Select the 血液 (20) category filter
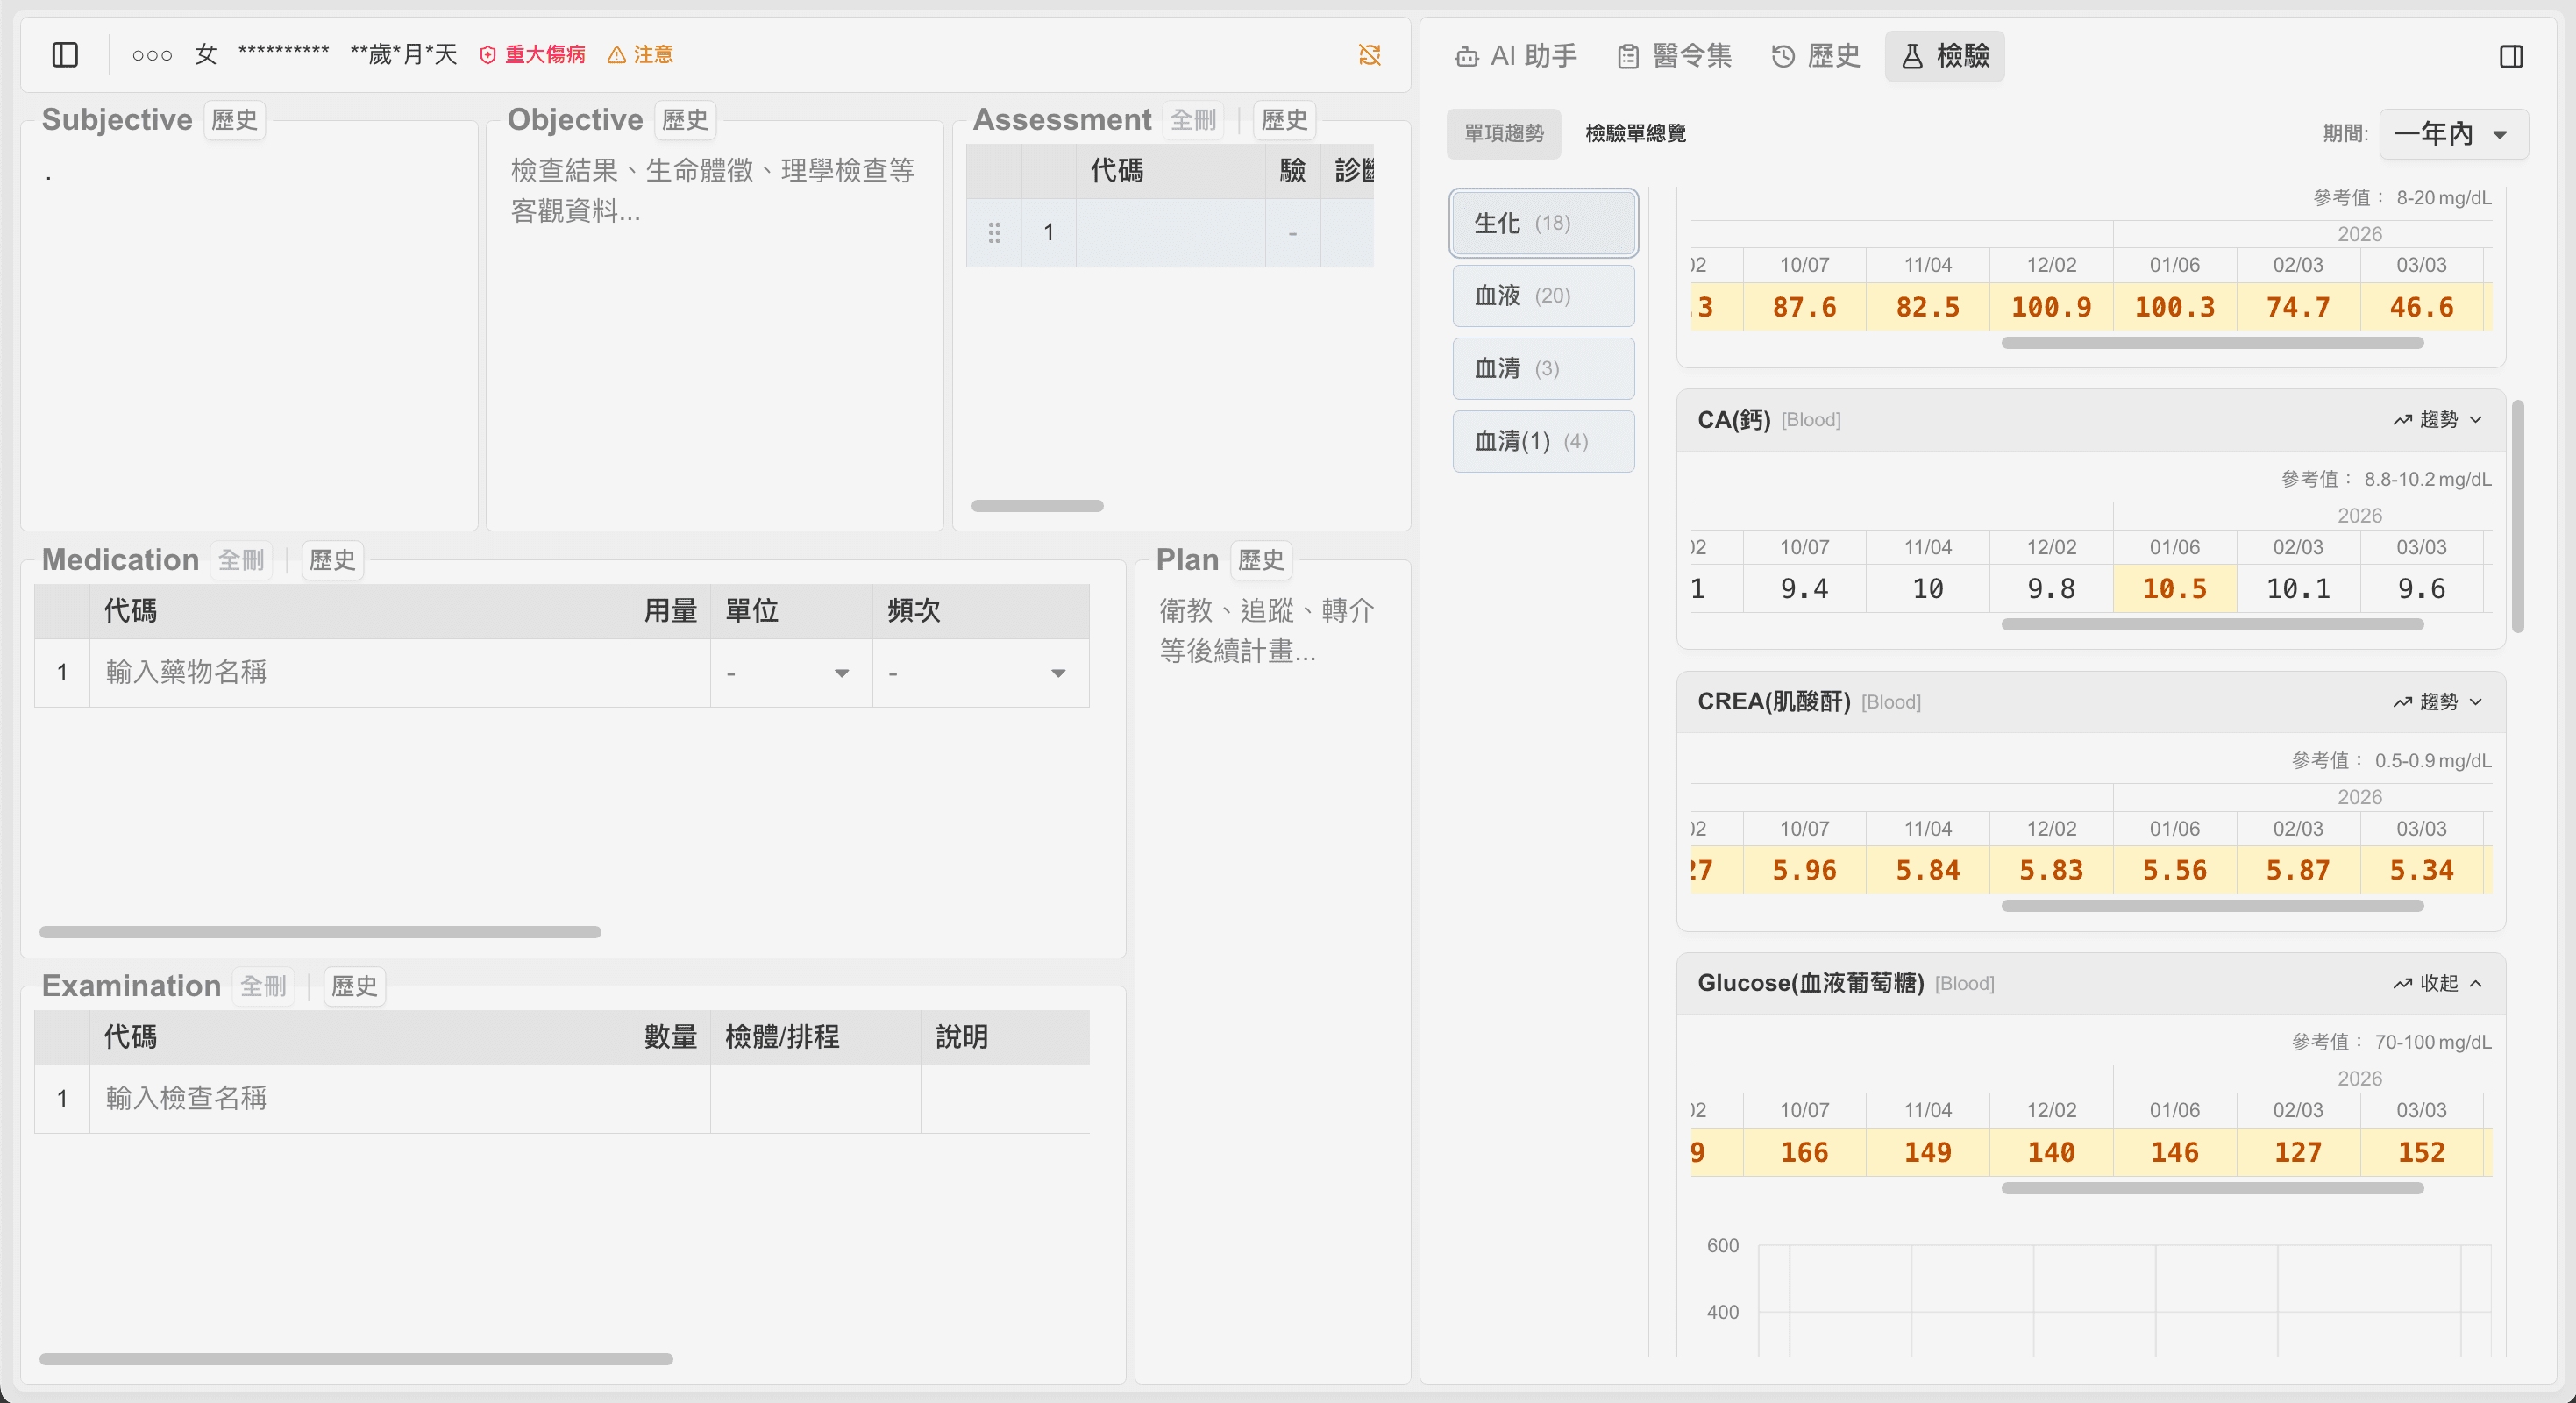 coord(1542,295)
